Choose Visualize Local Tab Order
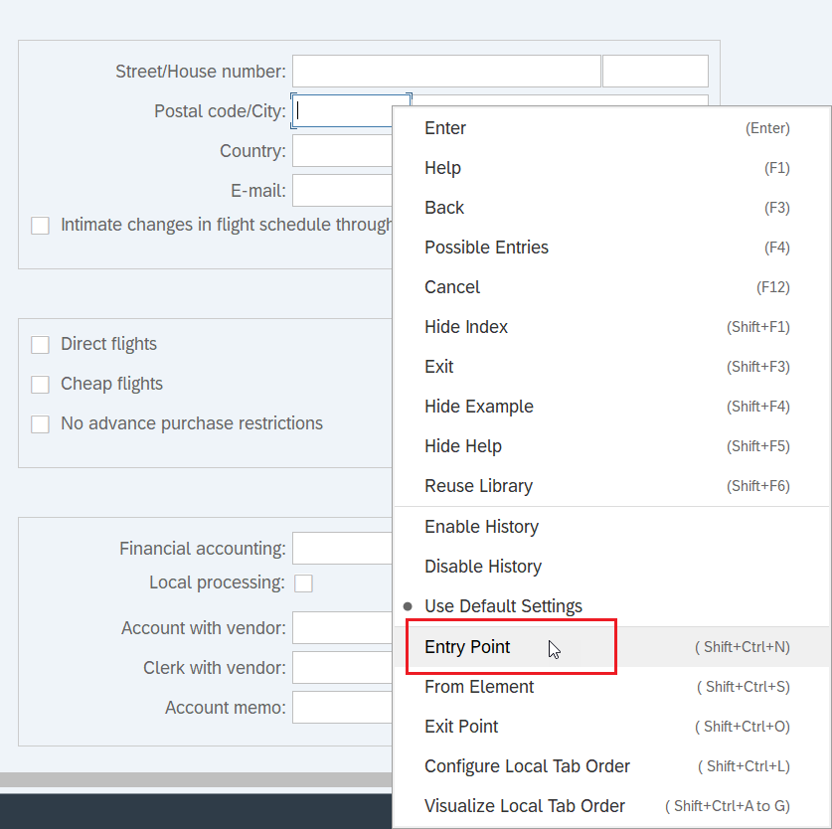Viewport: 832px width, 829px height. (x=611, y=806)
